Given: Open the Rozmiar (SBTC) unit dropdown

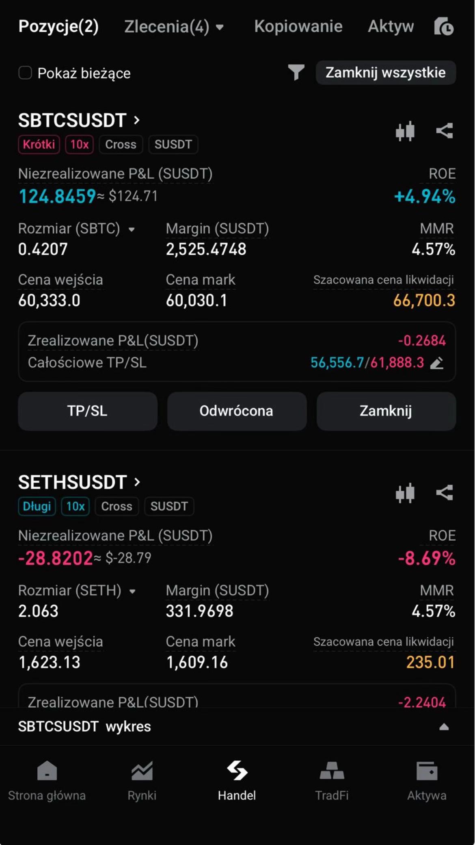Looking at the screenshot, I should pos(132,230).
